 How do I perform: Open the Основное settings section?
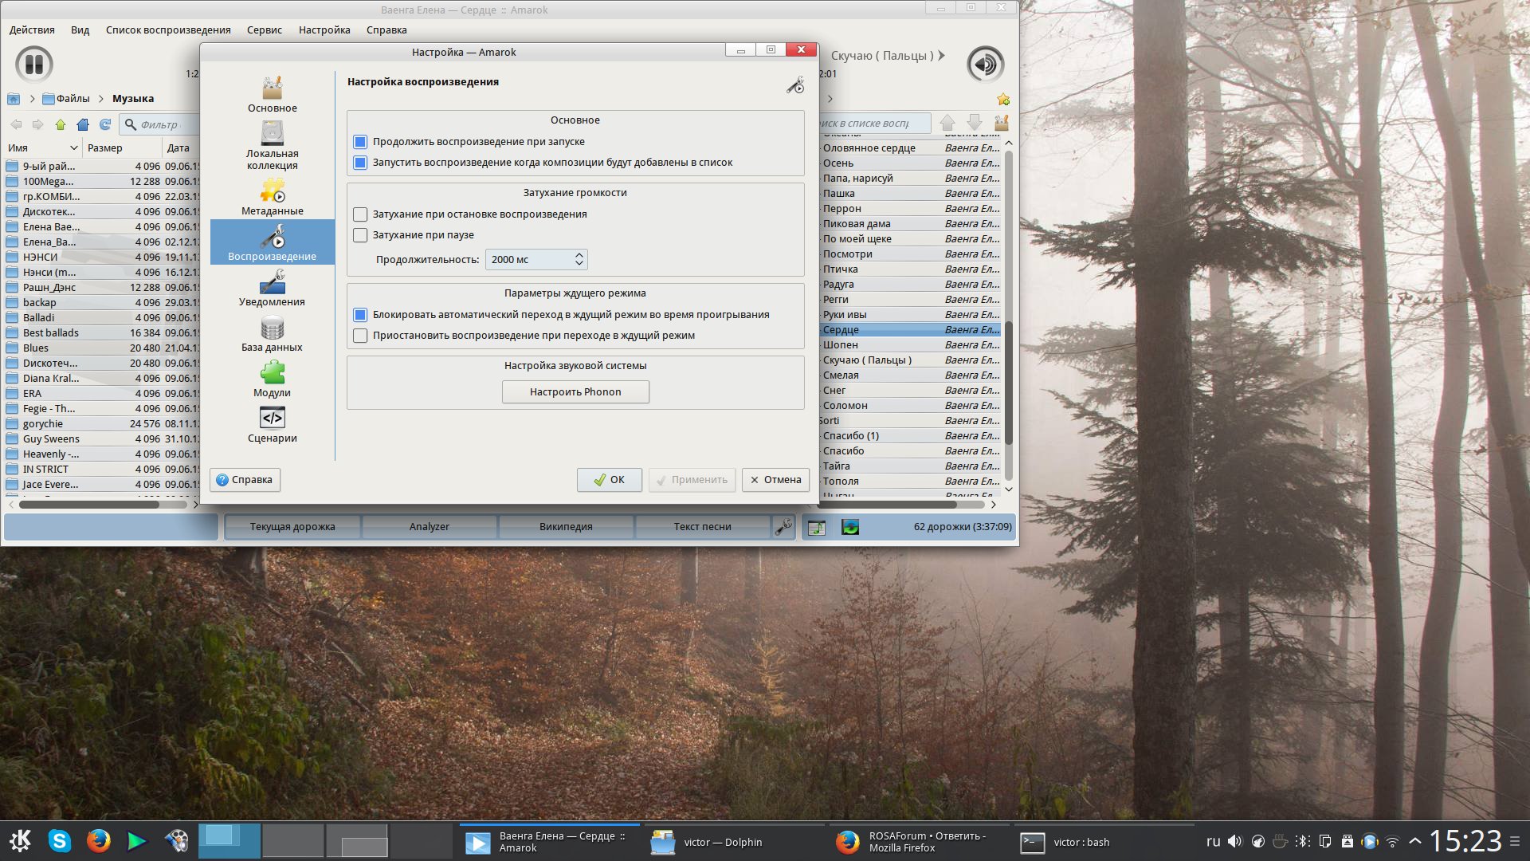point(272,94)
